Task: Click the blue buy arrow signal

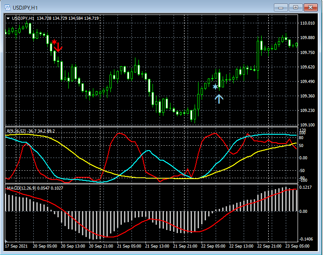Action: point(219,98)
